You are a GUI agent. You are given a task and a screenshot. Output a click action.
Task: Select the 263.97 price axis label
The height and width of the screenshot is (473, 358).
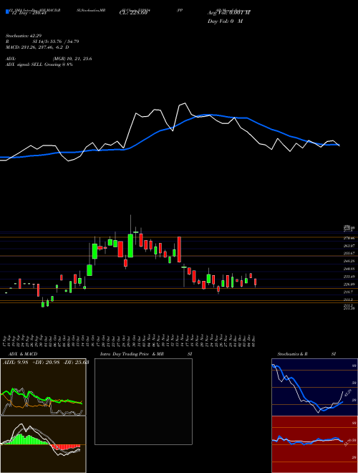pos(349,246)
